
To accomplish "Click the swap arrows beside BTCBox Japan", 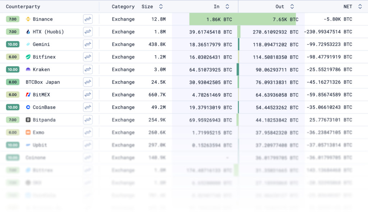I will point(88,82).
